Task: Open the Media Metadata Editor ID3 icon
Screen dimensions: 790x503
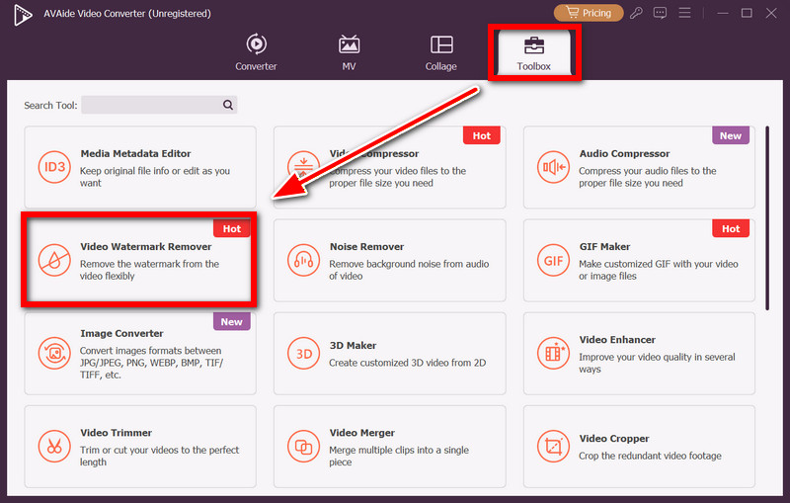Action: pos(52,167)
